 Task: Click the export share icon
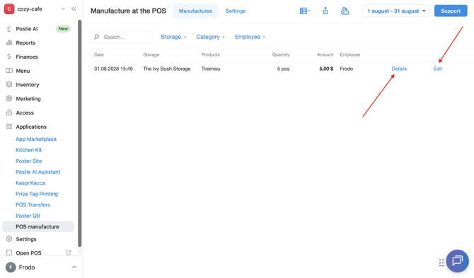click(325, 11)
